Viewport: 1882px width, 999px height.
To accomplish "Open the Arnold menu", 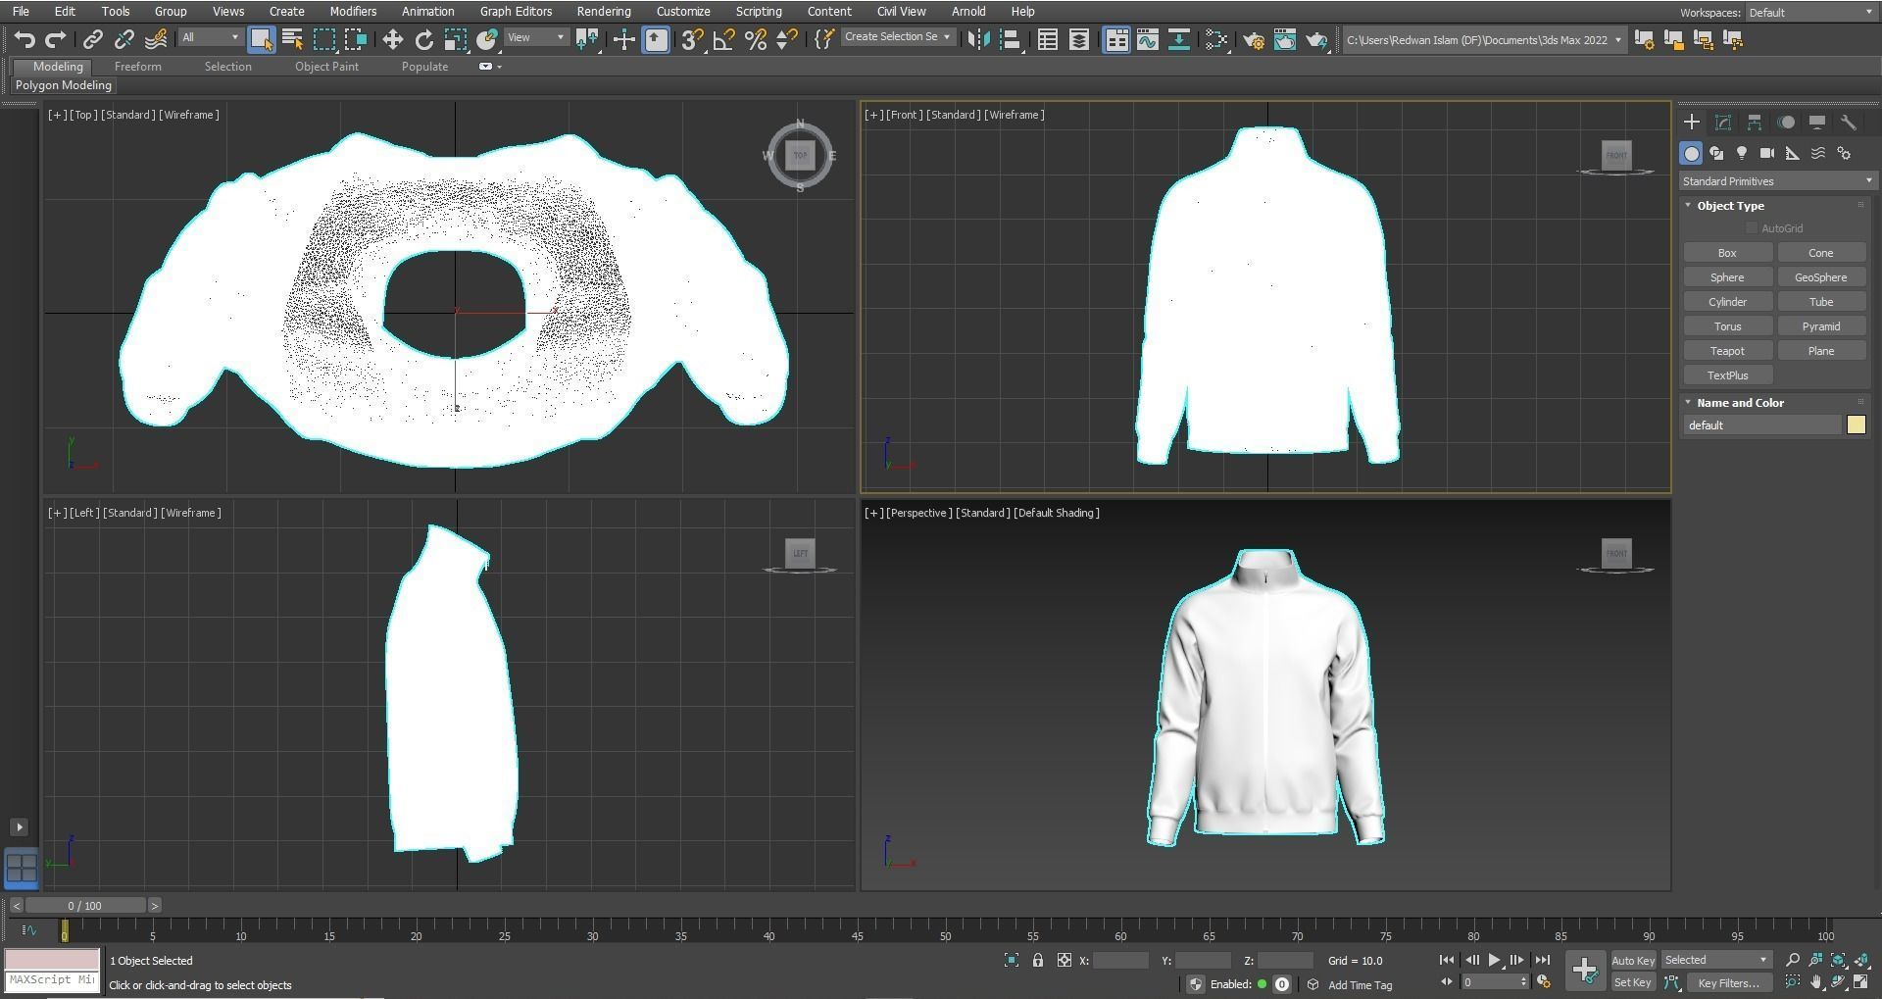I will (968, 11).
